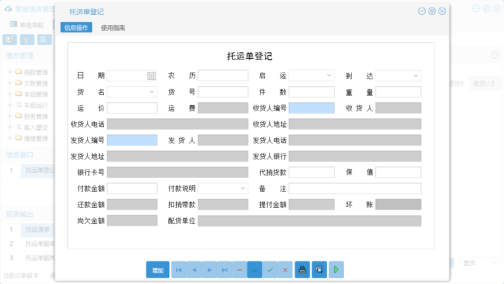The width and height of the screenshot is (504, 284).
Task: Click the red X cancel icon
Action: tap(285, 270)
